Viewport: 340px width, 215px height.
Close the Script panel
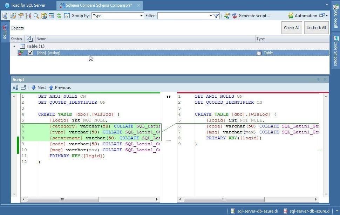pos(325,79)
